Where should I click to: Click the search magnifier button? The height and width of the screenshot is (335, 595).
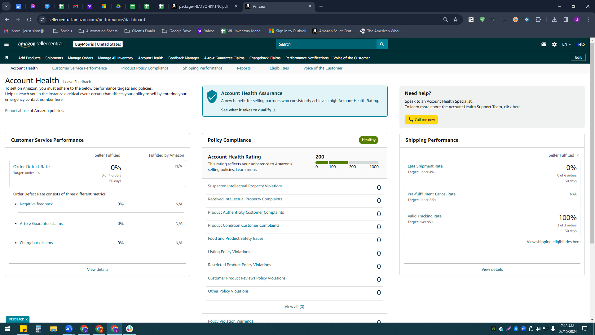382,44
